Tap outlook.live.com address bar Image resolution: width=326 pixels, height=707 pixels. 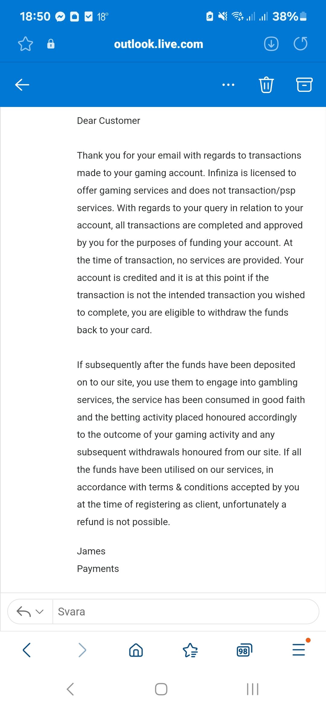pyautogui.click(x=158, y=44)
